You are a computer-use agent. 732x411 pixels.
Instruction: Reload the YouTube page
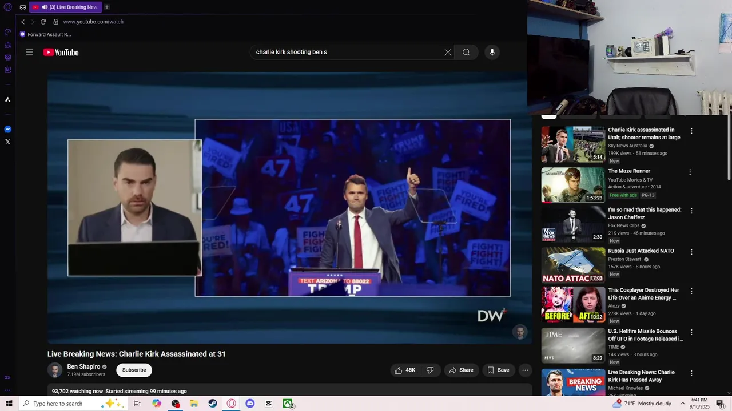point(43,22)
